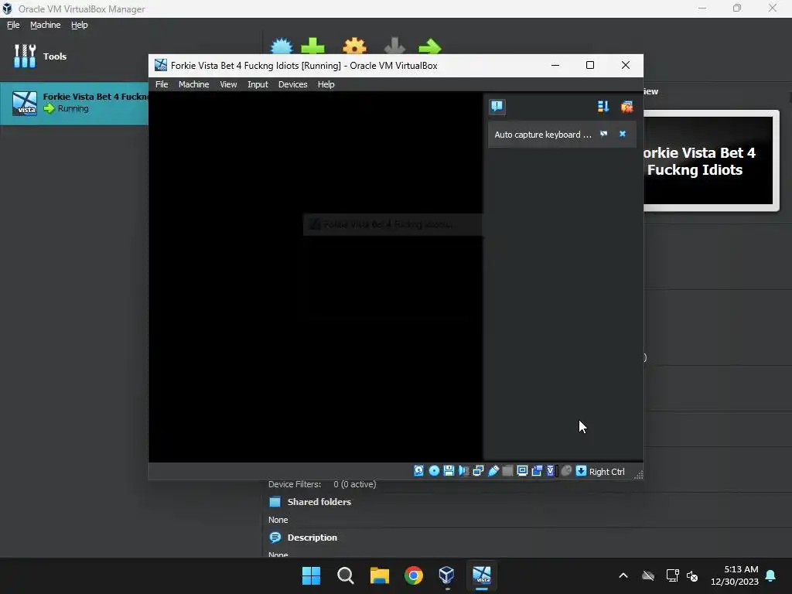Open Google Chrome from the taskbar
Screen dimensions: 792x594
pyautogui.click(x=414, y=575)
